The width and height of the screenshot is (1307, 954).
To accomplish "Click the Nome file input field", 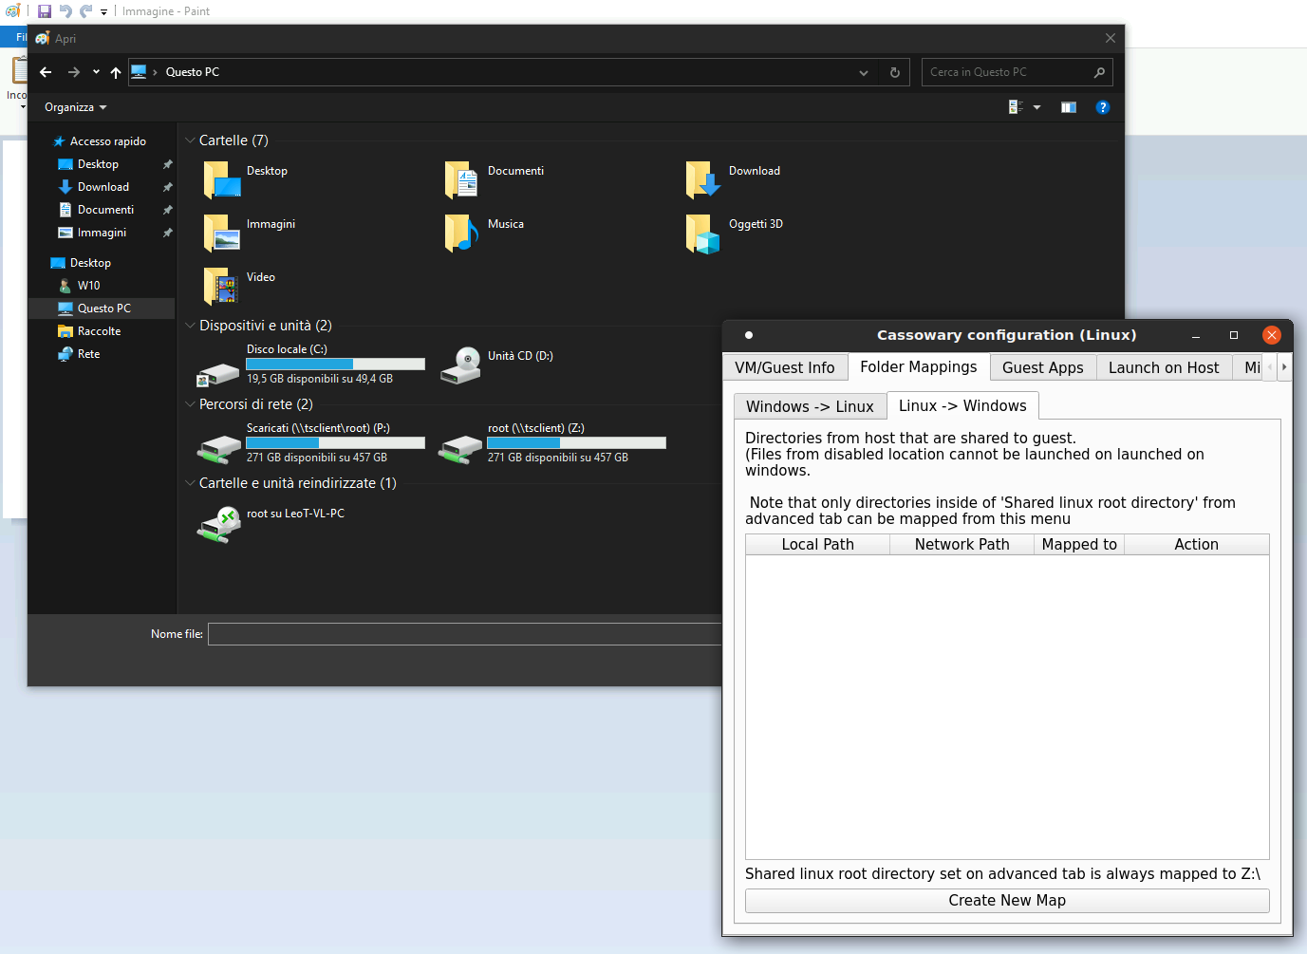I will coord(465,634).
